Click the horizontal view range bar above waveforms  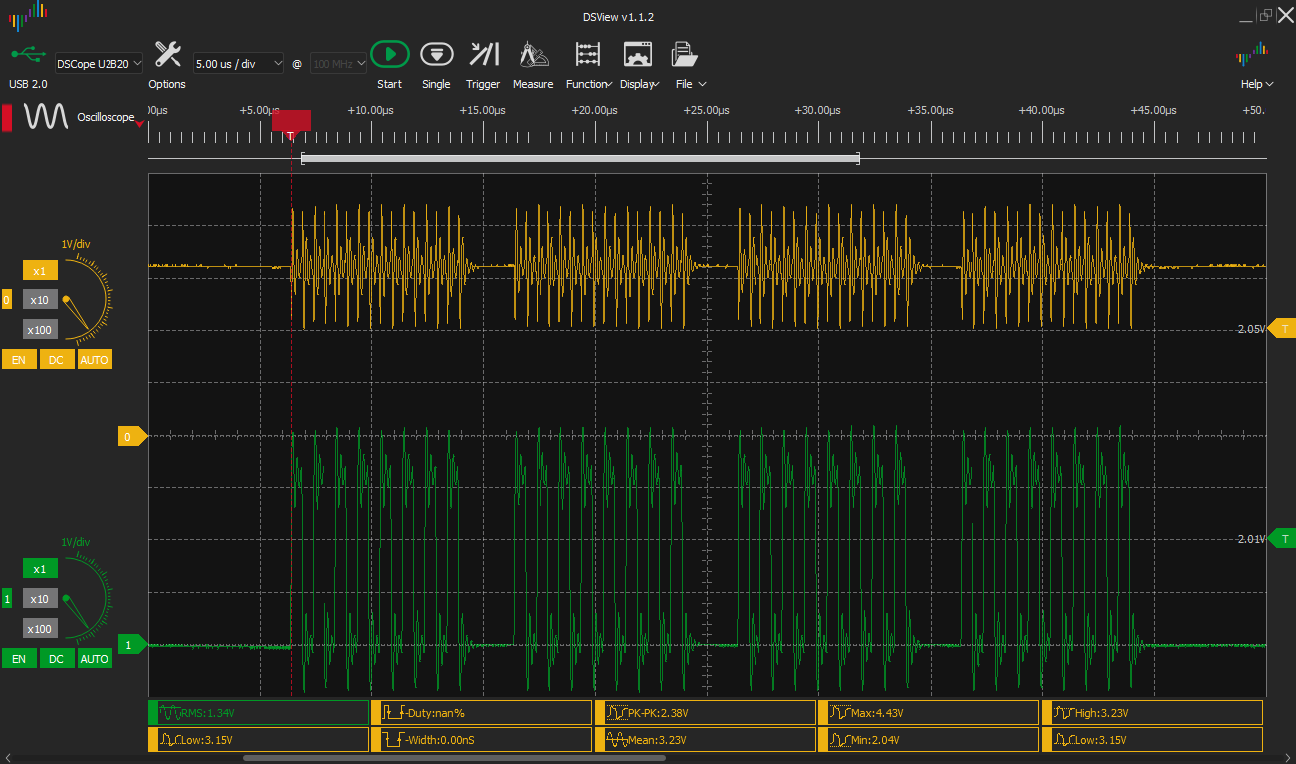(579, 158)
